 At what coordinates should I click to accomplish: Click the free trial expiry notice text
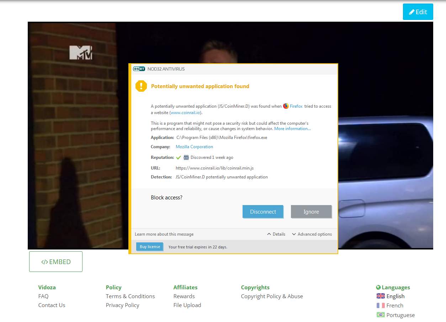pos(198,247)
